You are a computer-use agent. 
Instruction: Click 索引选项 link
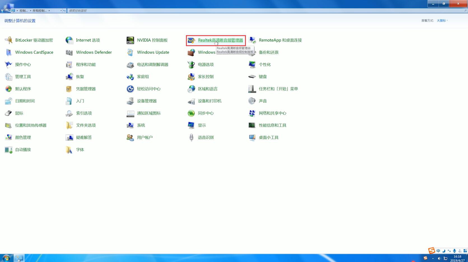[x=84, y=113]
